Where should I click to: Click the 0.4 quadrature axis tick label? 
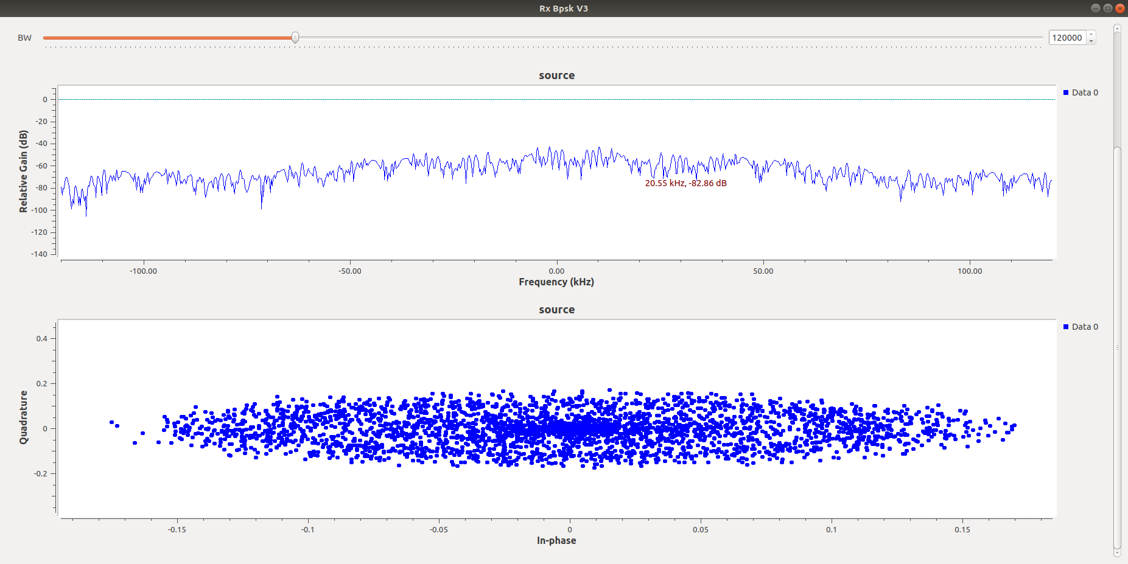tap(41, 339)
